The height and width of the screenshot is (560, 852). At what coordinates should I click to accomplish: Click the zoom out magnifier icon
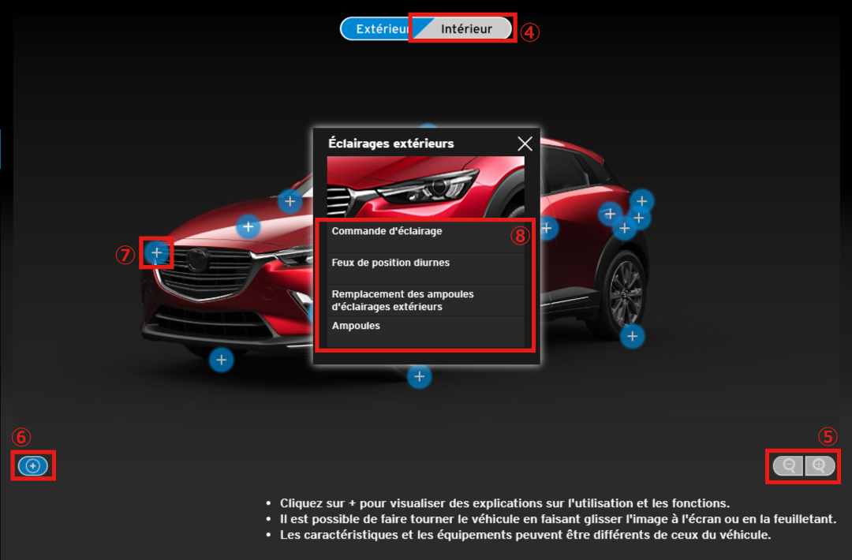click(788, 466)
